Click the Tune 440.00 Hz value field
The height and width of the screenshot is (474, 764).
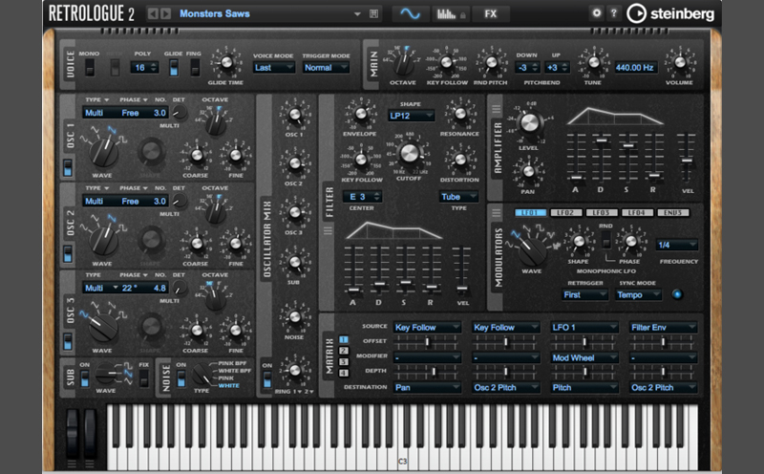pyautogui.click(x=633, y=68)
